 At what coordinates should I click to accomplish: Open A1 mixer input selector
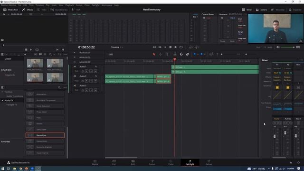click(277, 68)
